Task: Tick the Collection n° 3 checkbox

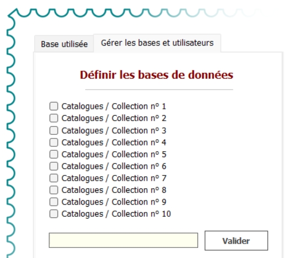Action: pos(54,131)
